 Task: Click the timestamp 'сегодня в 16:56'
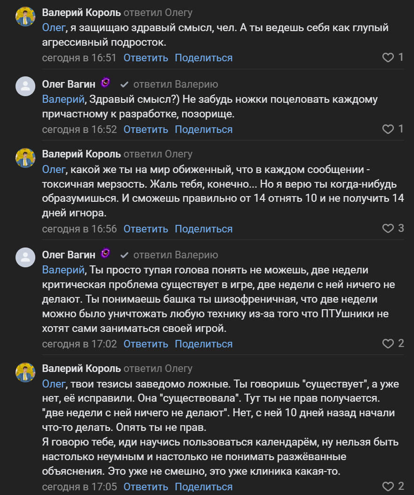(x=80, y=229)
